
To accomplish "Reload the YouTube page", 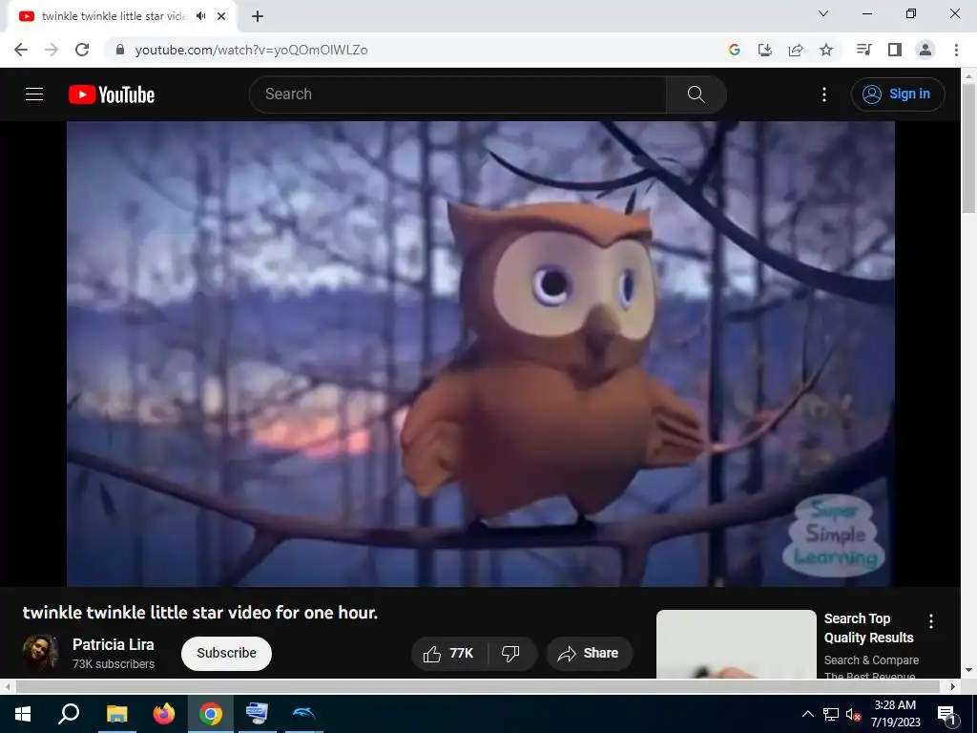I will point(82,50).
